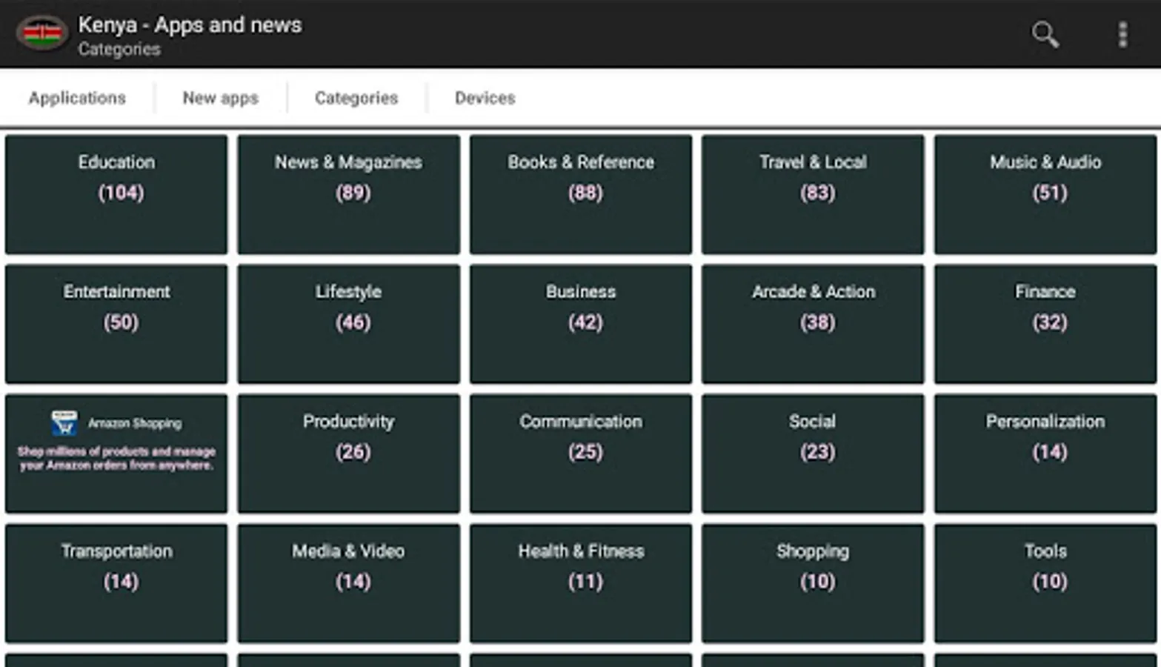Switch to the Applications tab
Screen dimensions: 1161x667
pyautogui.click(x=77, y=98)
